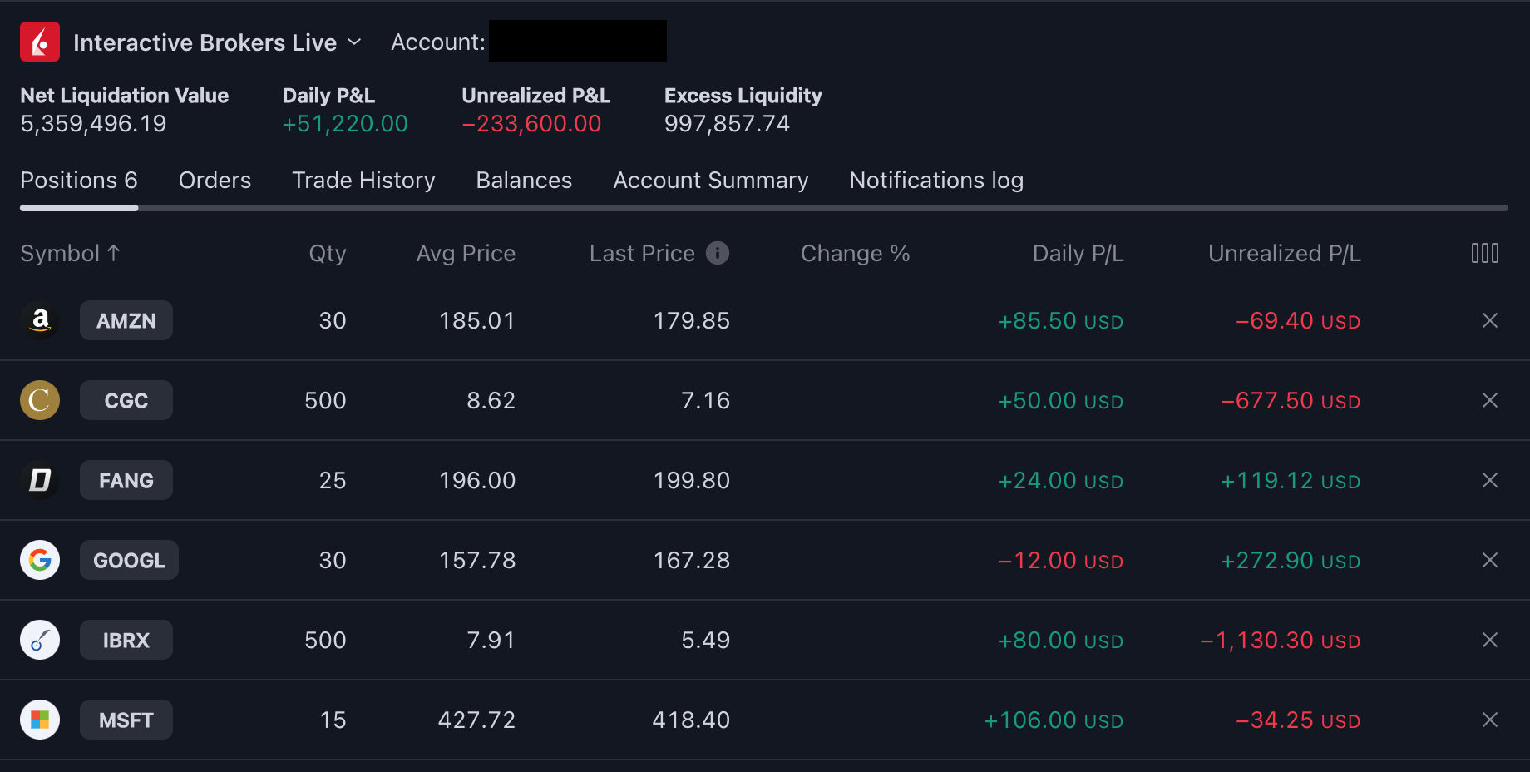
Task: Click the Microsoft logo icon
Action: point(40,720)
